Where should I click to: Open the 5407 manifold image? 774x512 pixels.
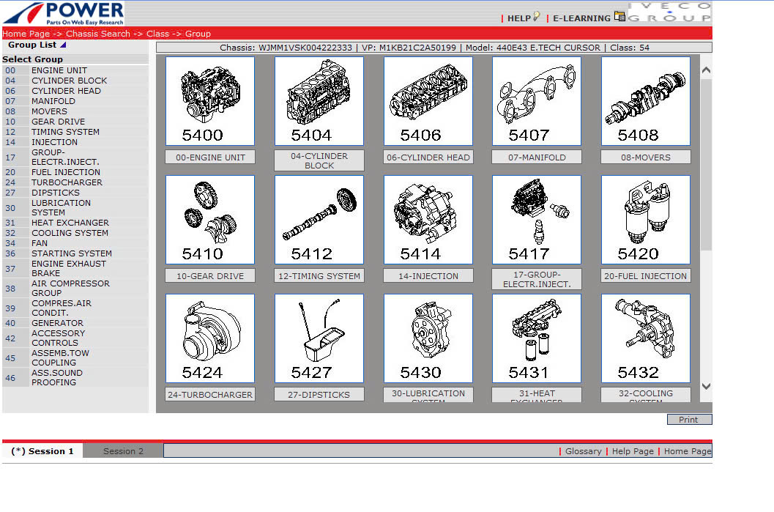(537, 101)
